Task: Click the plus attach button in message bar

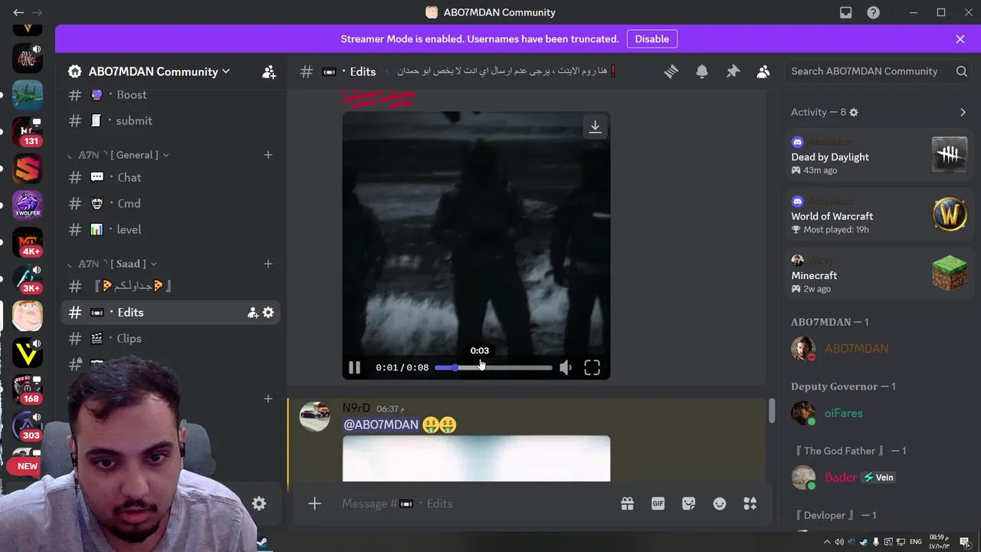Action: coord(314,504)
